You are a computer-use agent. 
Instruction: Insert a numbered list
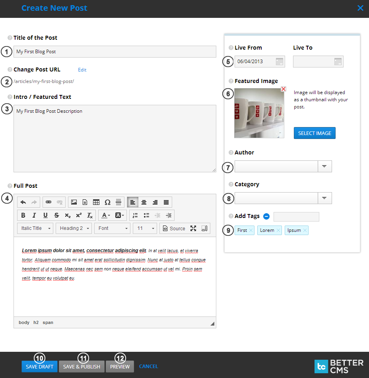click(135, 215)
